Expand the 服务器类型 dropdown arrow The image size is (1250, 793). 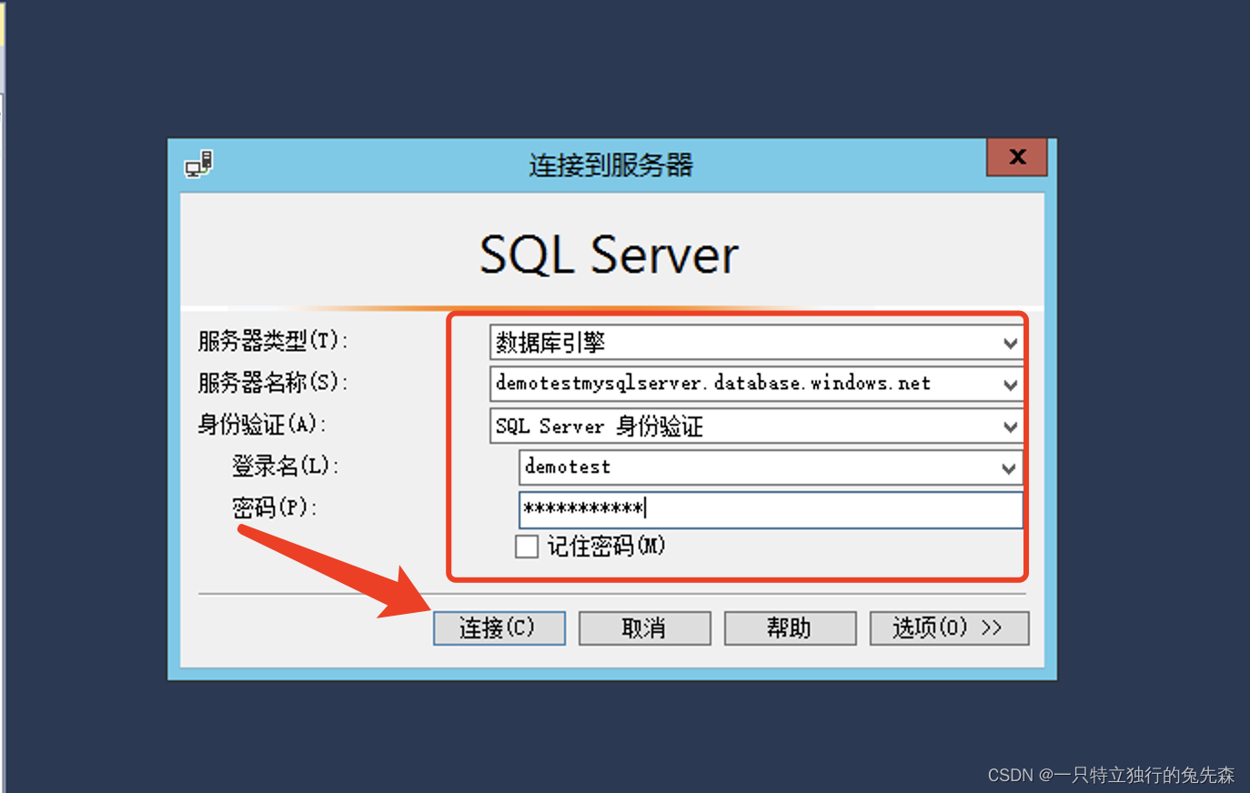click(x=1010, y=343)
